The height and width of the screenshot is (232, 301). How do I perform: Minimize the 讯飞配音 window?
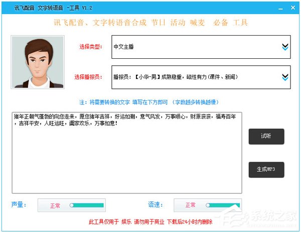tap(280, 9)
